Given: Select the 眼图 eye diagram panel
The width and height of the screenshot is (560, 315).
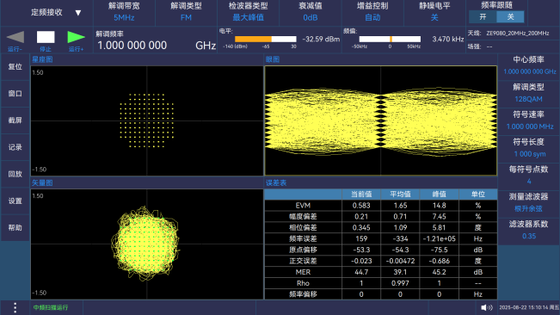Looking at the screenshot, I should click(x=381, y=120).
